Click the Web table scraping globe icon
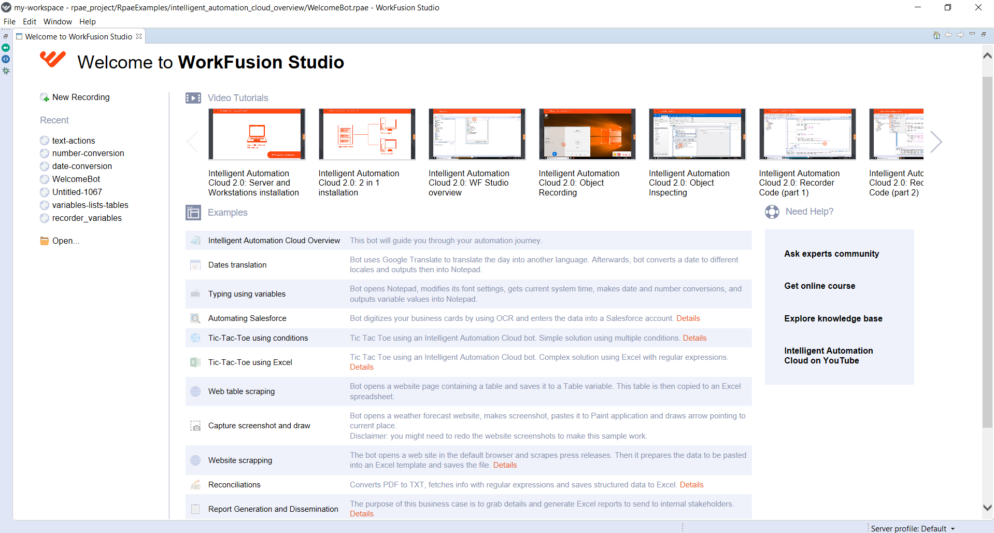The height and width of the screenshot is (533, 994). click(x=195, y=391)
